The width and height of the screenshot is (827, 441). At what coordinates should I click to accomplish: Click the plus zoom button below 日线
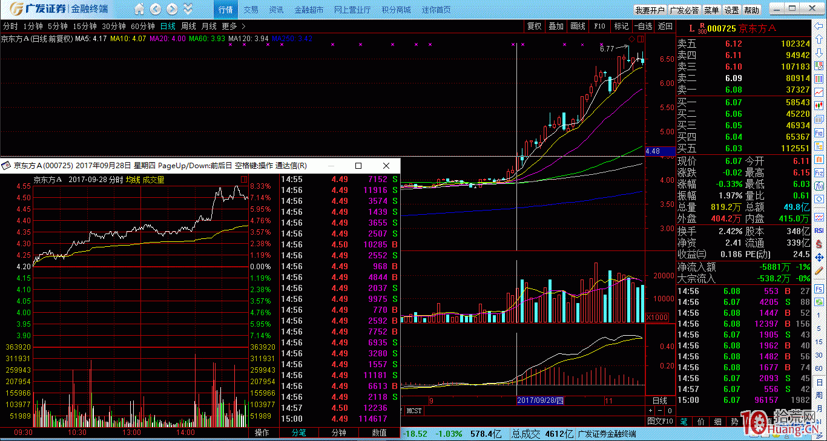pos(650,411)
